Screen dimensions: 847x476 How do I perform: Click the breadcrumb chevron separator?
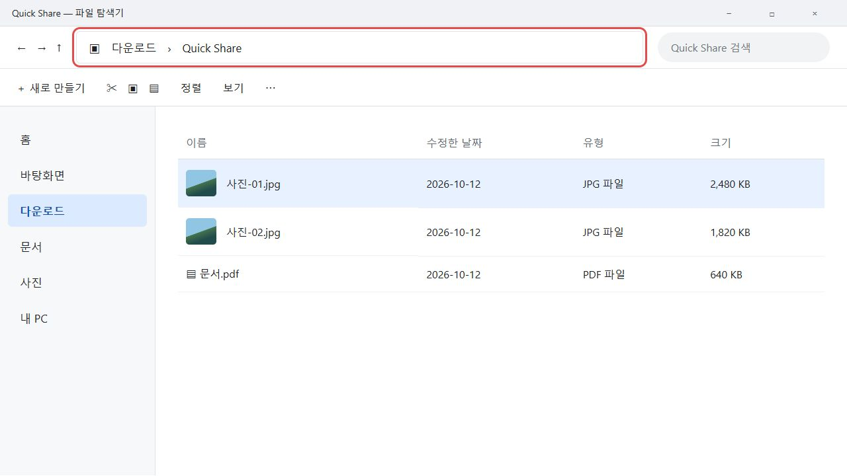[x=169, y=48]
